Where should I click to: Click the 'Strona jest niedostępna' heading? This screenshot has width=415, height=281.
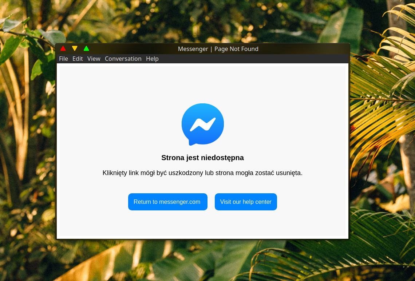(x=202, y=158)
